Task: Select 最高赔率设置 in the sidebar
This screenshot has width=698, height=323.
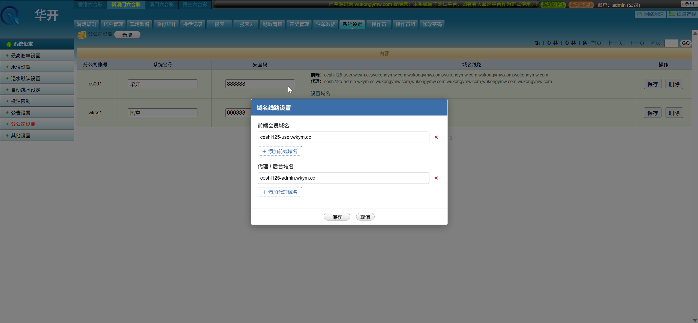Action: tap(37, 56)
